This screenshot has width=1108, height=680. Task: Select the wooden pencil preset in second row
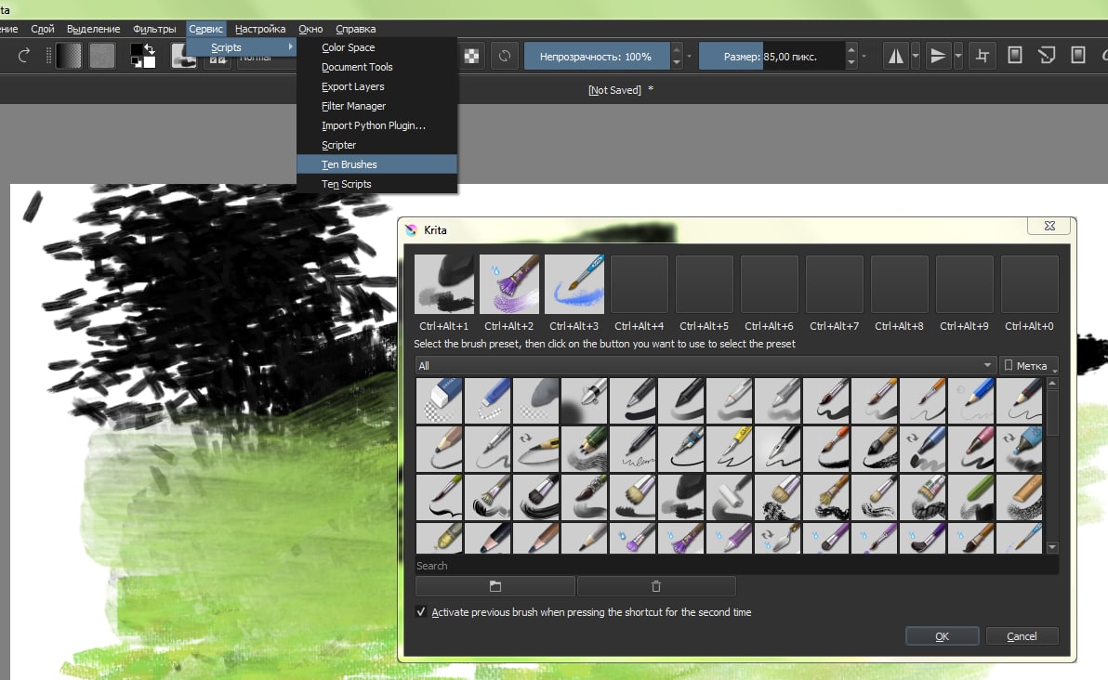tap(439, 449)
